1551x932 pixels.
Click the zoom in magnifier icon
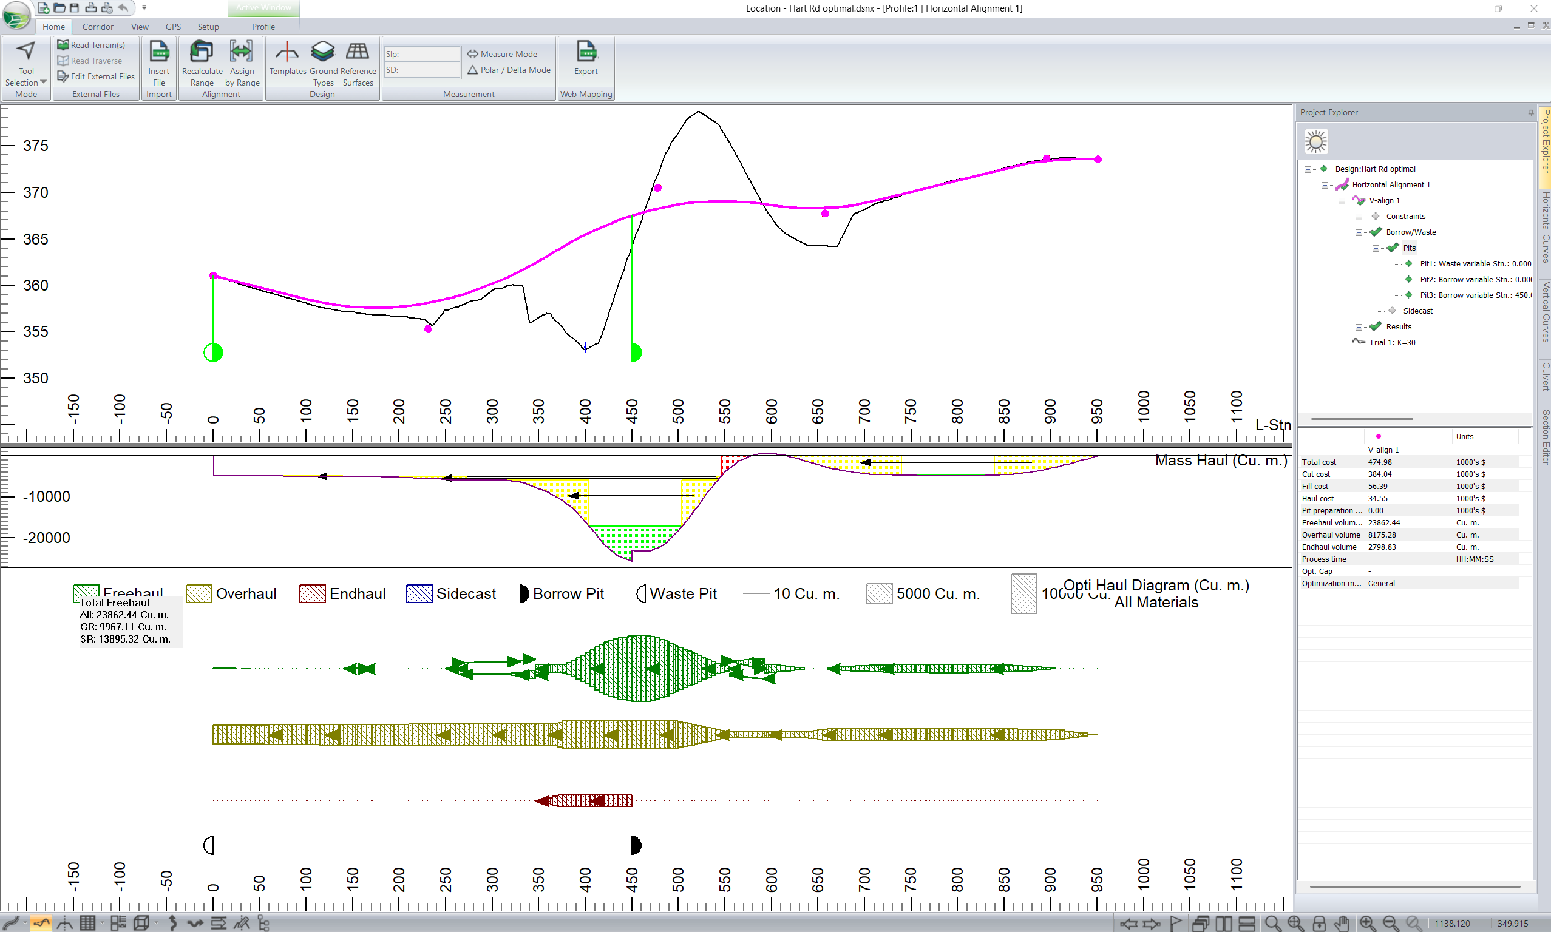[1368, 924]
